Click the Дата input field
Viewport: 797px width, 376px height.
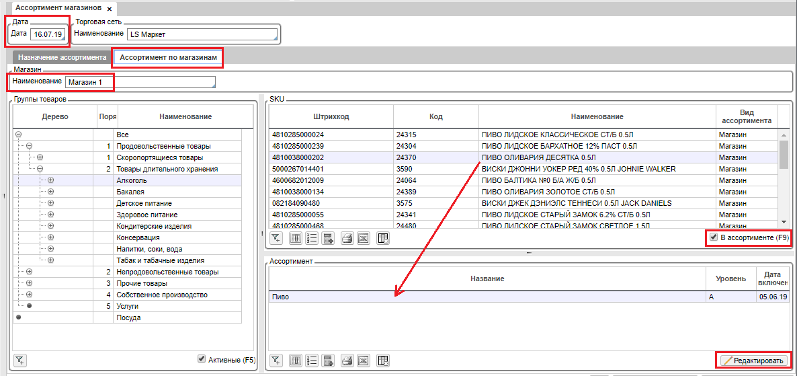(x=48, y=34)
